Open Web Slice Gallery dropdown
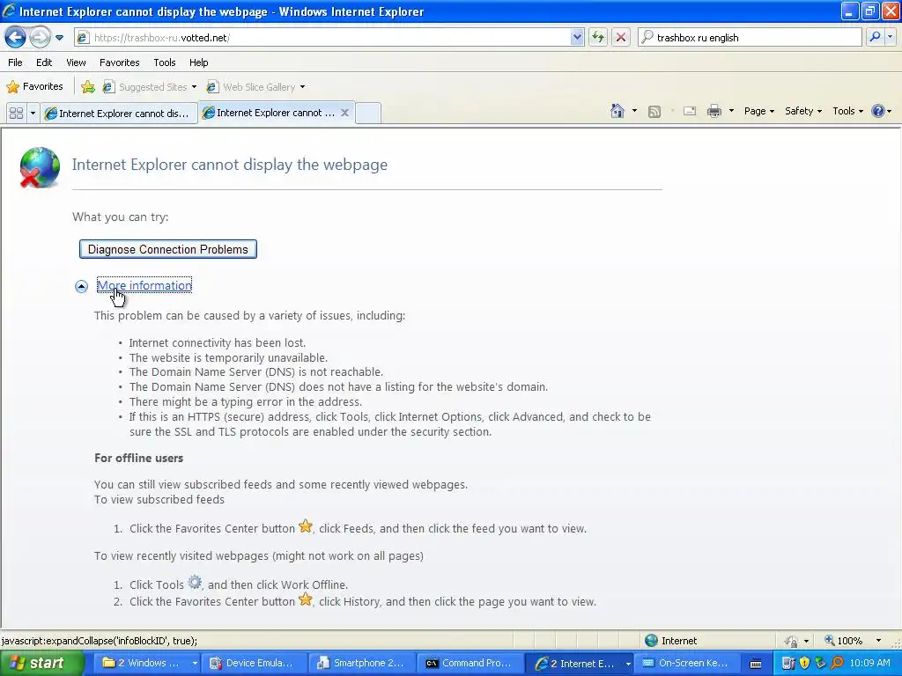 point(256,87)
